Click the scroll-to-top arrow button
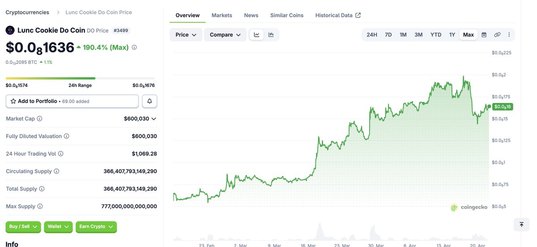The height and width of the screenshot is (247, 537). coord(521,224)
